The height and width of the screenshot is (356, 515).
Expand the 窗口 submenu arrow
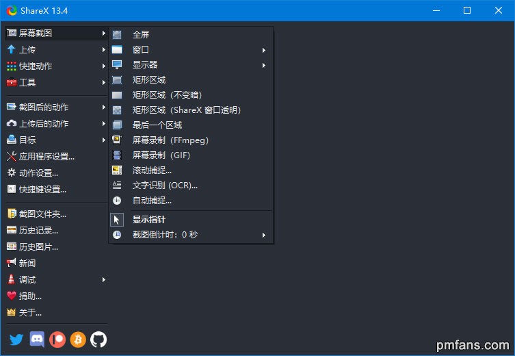[264, 50]
